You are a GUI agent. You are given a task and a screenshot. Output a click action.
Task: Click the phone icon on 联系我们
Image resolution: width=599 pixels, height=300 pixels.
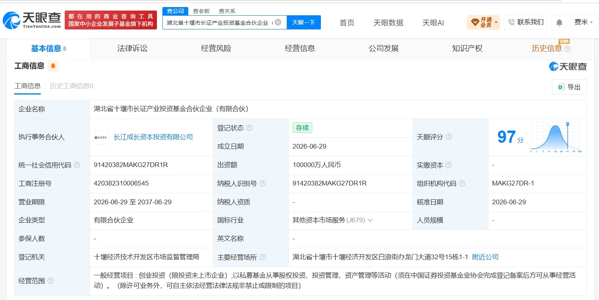[x=512, y=22]
